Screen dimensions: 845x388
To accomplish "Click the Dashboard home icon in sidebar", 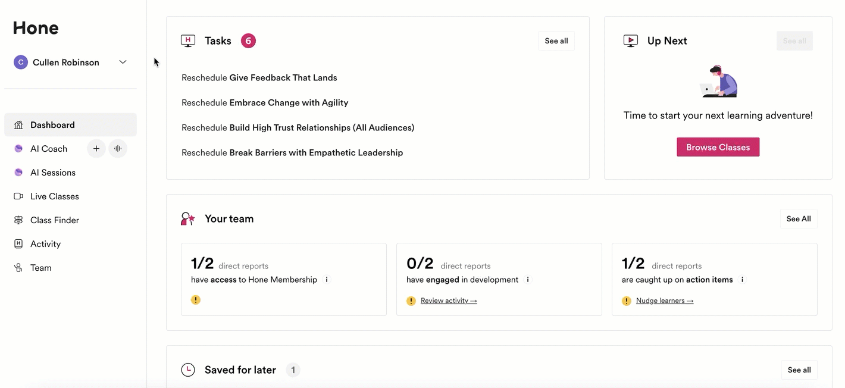I will point(18,125).
